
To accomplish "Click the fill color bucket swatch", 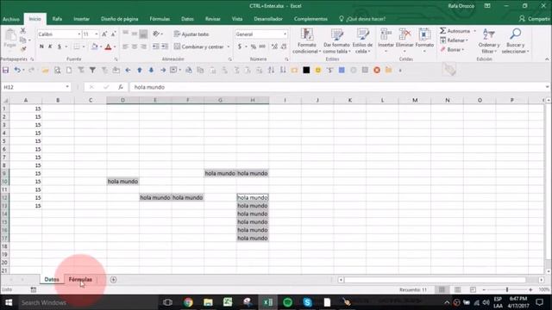I will [x=94, y=46].
